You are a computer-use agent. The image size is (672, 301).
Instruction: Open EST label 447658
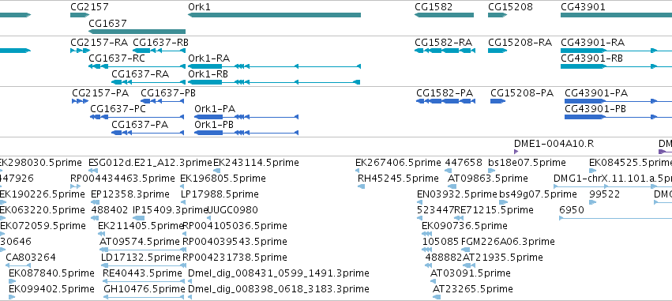click(x=464, y=163)
